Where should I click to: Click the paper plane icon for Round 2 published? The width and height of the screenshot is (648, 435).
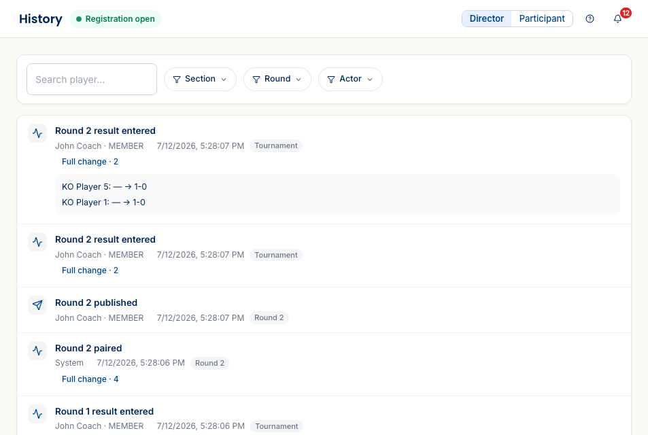point(37,305)
